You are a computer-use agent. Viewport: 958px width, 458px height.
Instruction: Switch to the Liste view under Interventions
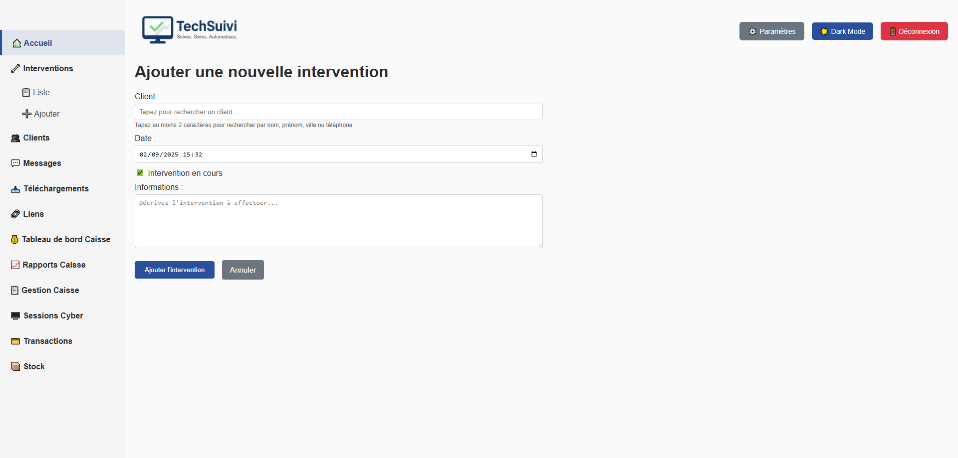(42, 92)
